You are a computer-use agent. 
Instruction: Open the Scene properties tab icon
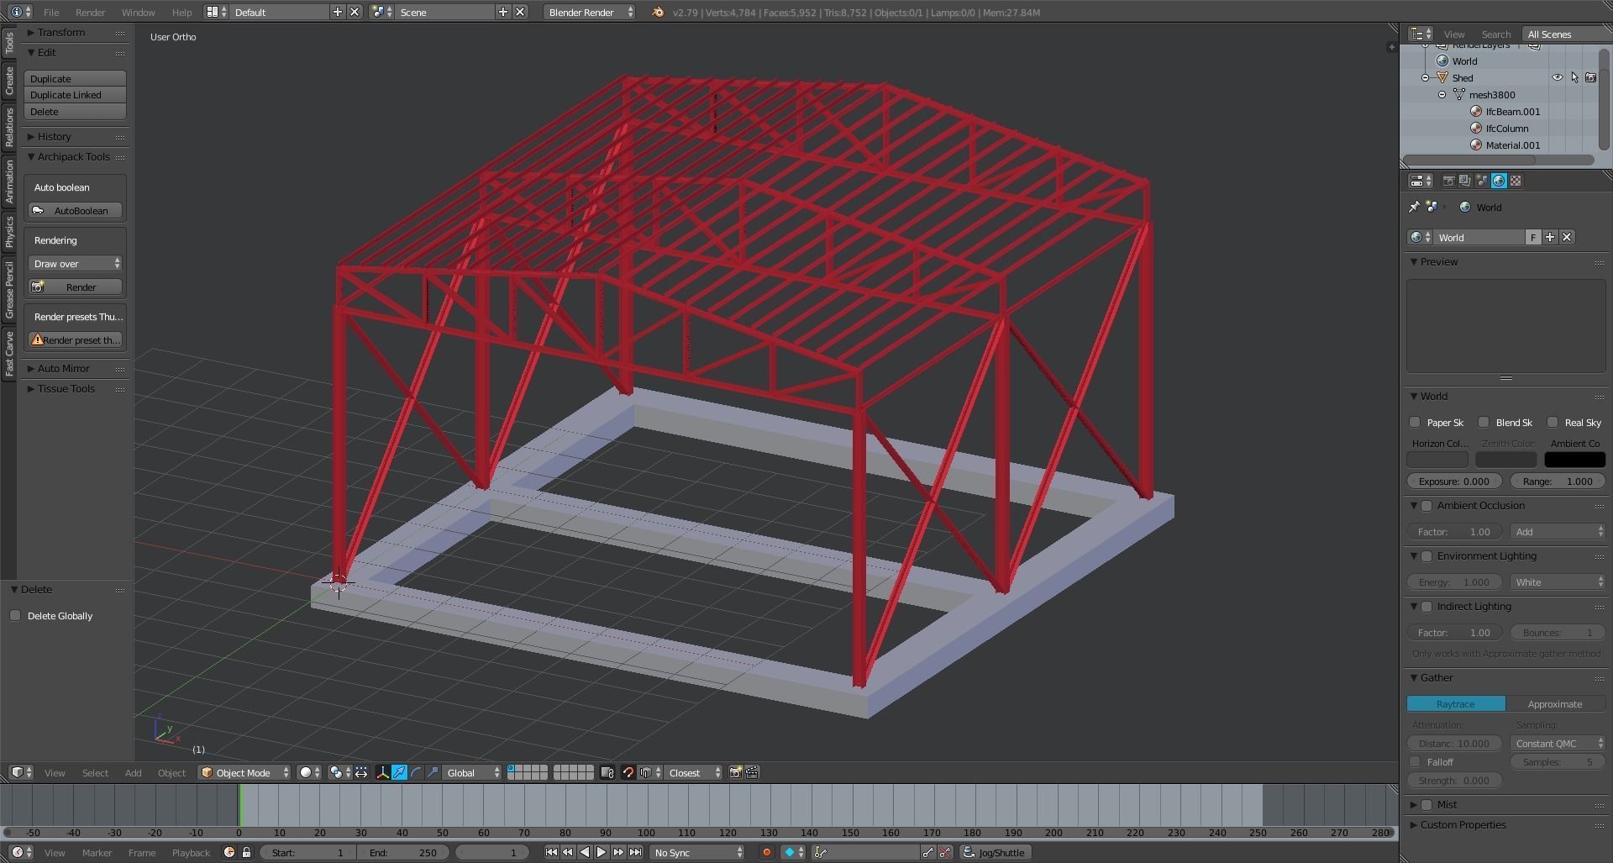click(x=1482, y=181)
